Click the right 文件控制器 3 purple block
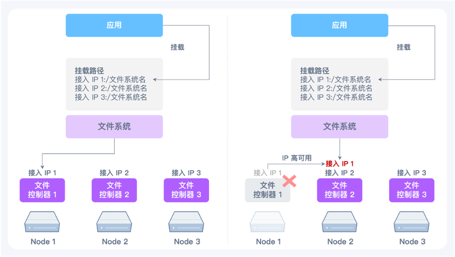Image resolution: width=455 pixels, height=257 pixels. pos(411,190)
